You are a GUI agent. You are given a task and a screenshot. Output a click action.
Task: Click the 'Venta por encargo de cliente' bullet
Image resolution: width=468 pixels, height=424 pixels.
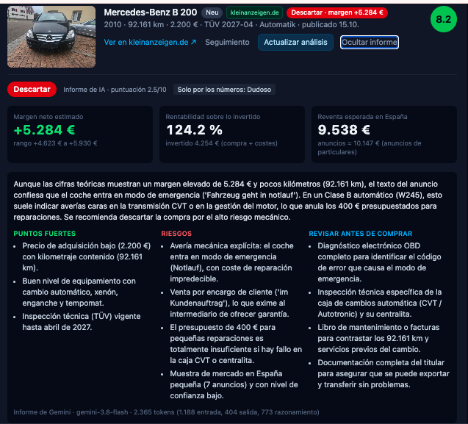[x=229, y=303]
